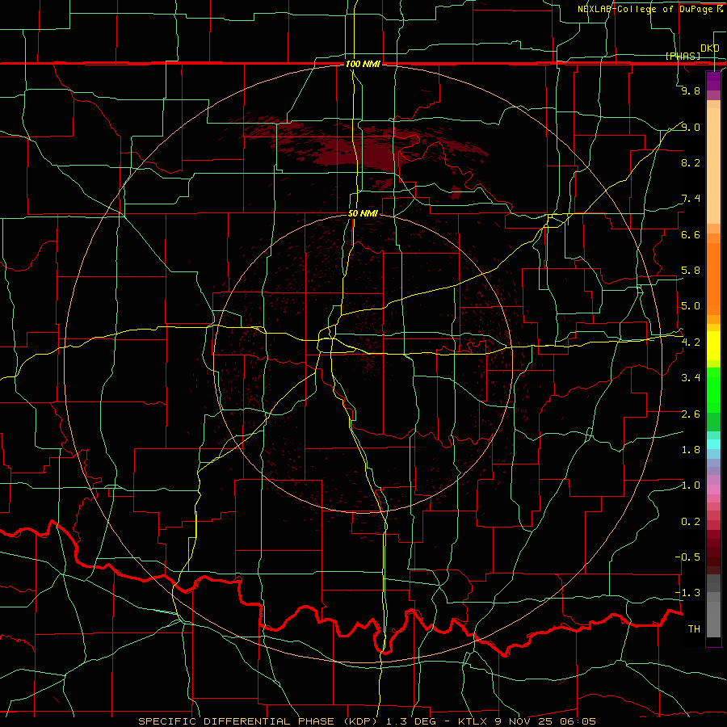The image size is (727, 727).
Task: Click the -0.5 value on the color scale
Action: 687,557
